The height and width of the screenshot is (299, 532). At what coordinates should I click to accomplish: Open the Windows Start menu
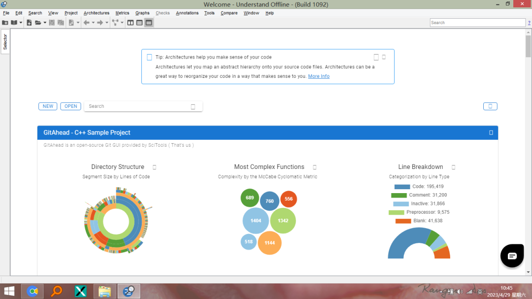click(9, 291)
